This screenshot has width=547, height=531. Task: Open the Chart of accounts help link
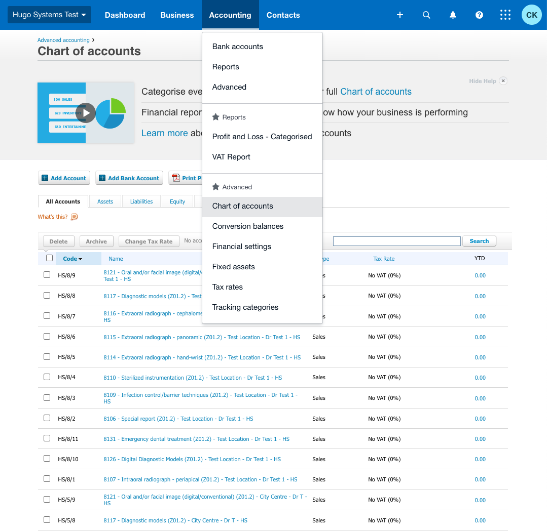376,92
